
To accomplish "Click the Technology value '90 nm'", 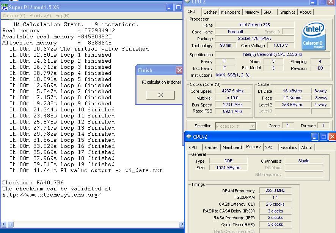I will [x=226, y=46].
